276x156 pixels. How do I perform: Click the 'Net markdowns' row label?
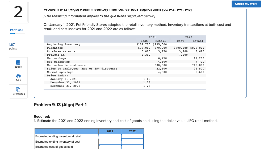58,62
